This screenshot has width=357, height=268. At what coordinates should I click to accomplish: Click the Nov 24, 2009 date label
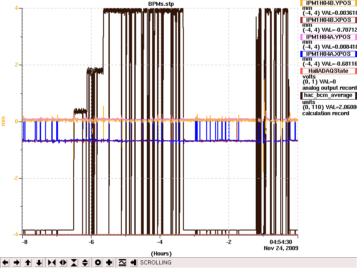click(281, 248)
